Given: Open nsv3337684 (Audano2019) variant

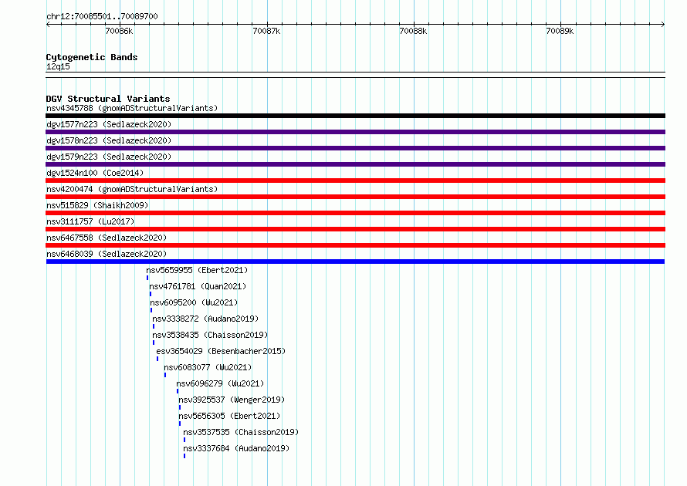Looking at the screenshot, I should [x=236, y=448].
